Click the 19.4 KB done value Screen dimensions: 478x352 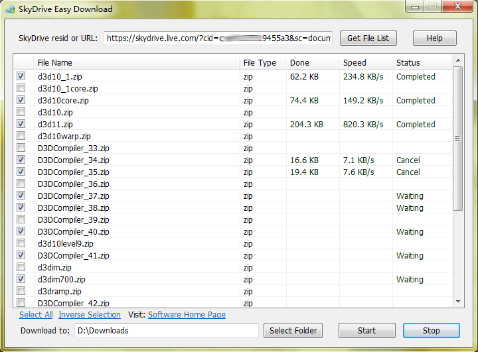click(304, 172)
